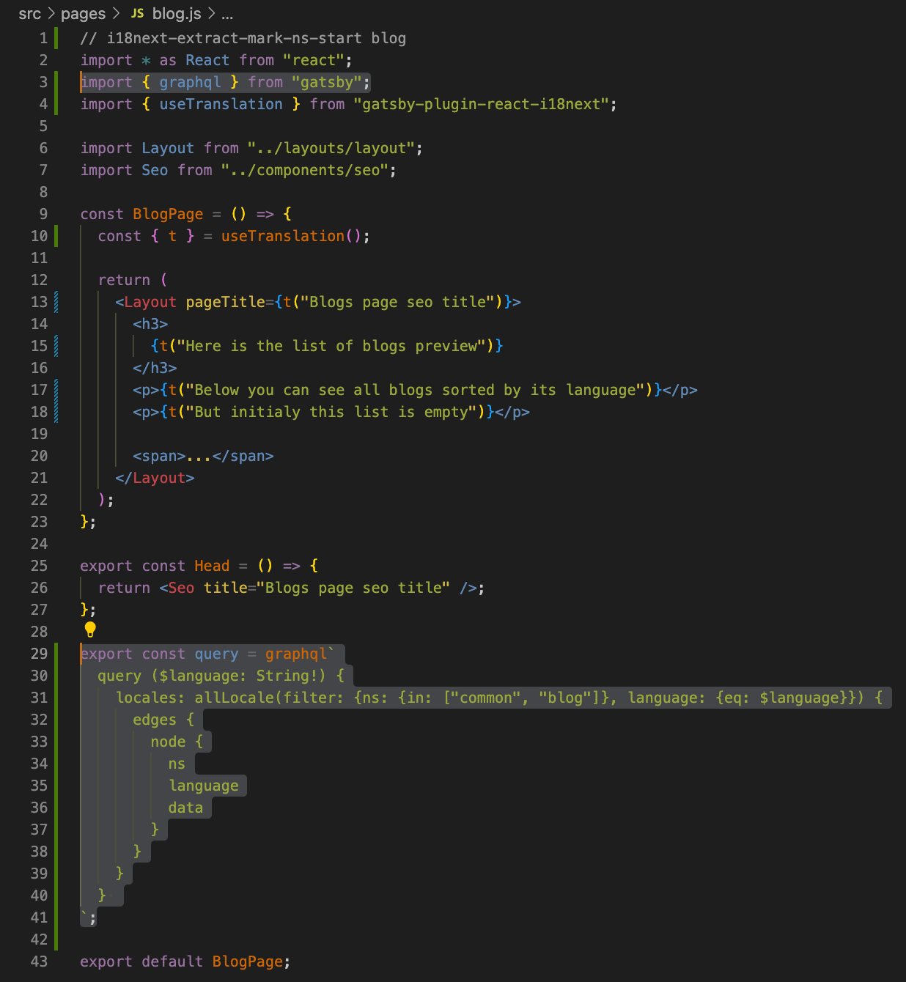Click the closing h3 tag on line 16
This screenshot has width=906, height=982.
pos(155,368)
